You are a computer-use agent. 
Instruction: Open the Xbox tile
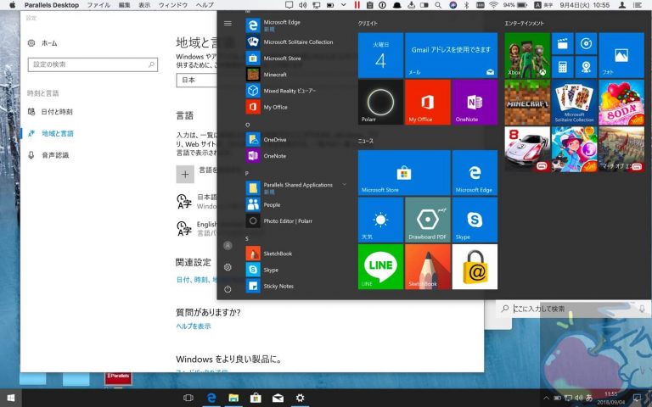click(527, 55)
